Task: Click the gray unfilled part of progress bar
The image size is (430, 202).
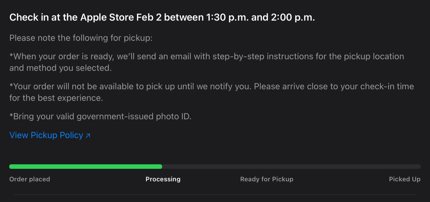Action: pos(291,167)
